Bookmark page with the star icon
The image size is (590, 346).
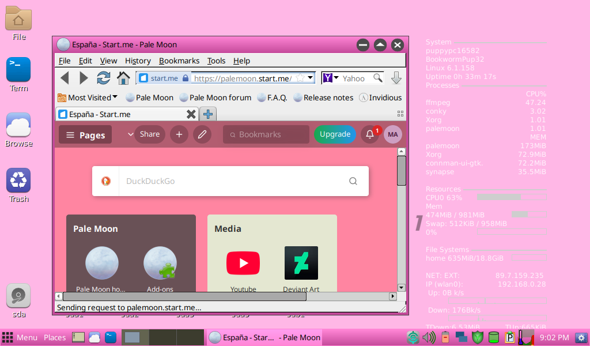coord(300,78)
